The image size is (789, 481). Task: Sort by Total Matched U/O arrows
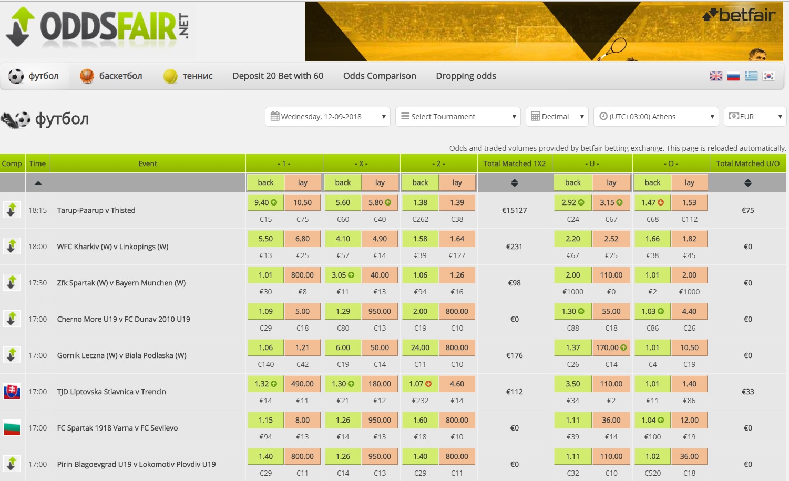pyautogui.click(x=748, y=183)
